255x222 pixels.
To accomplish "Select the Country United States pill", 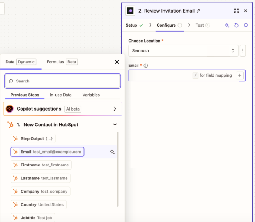I will (39, 205).
